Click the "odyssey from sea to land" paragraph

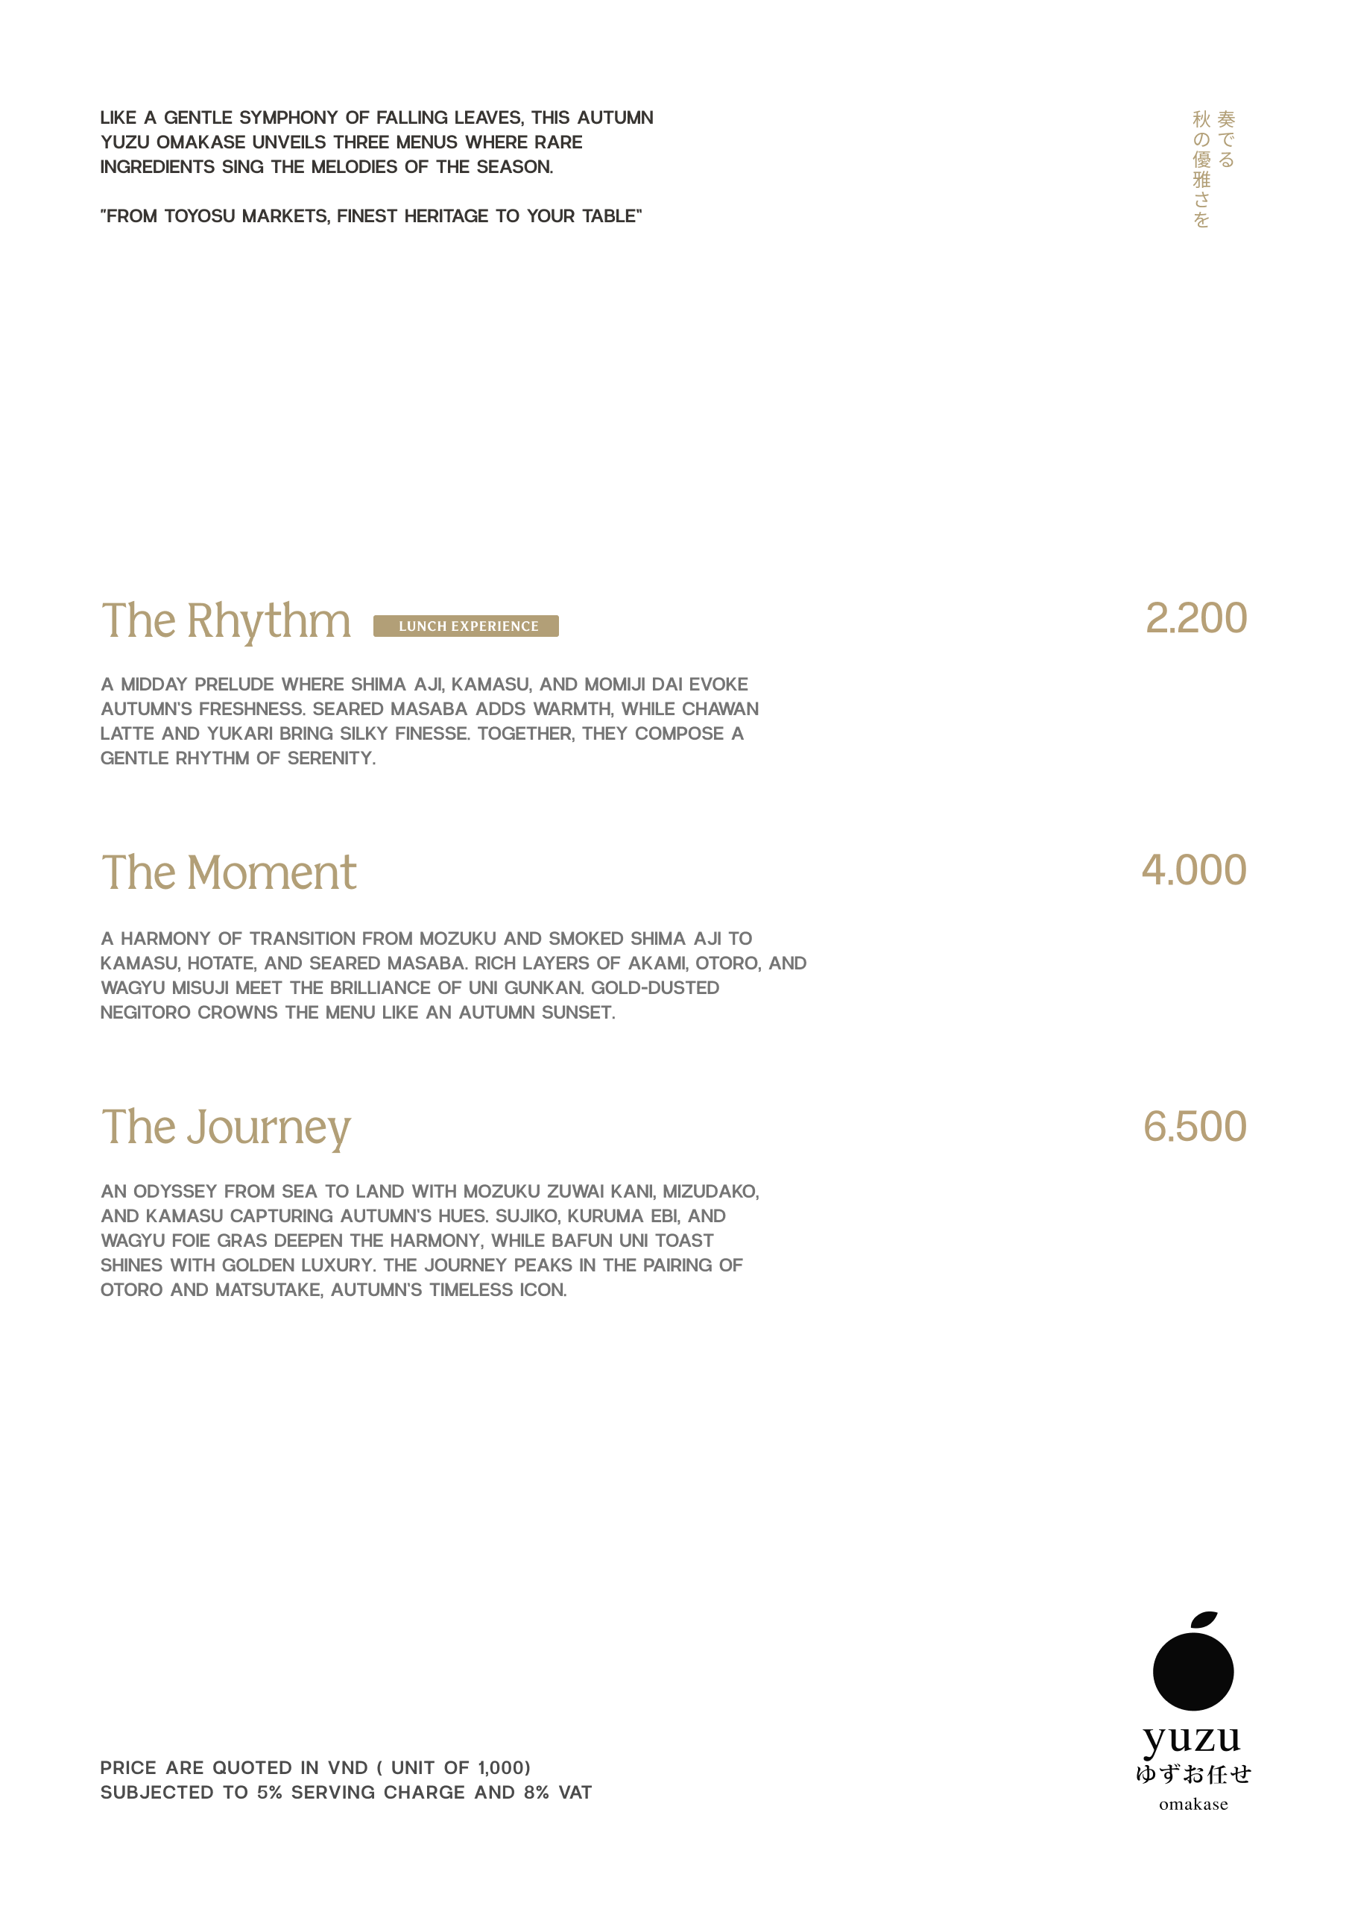(x=429, y=1241)
